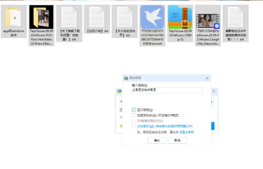
Task: Select the 772E9CC6D3CF torrent file icon
Action: click(152, 17)
